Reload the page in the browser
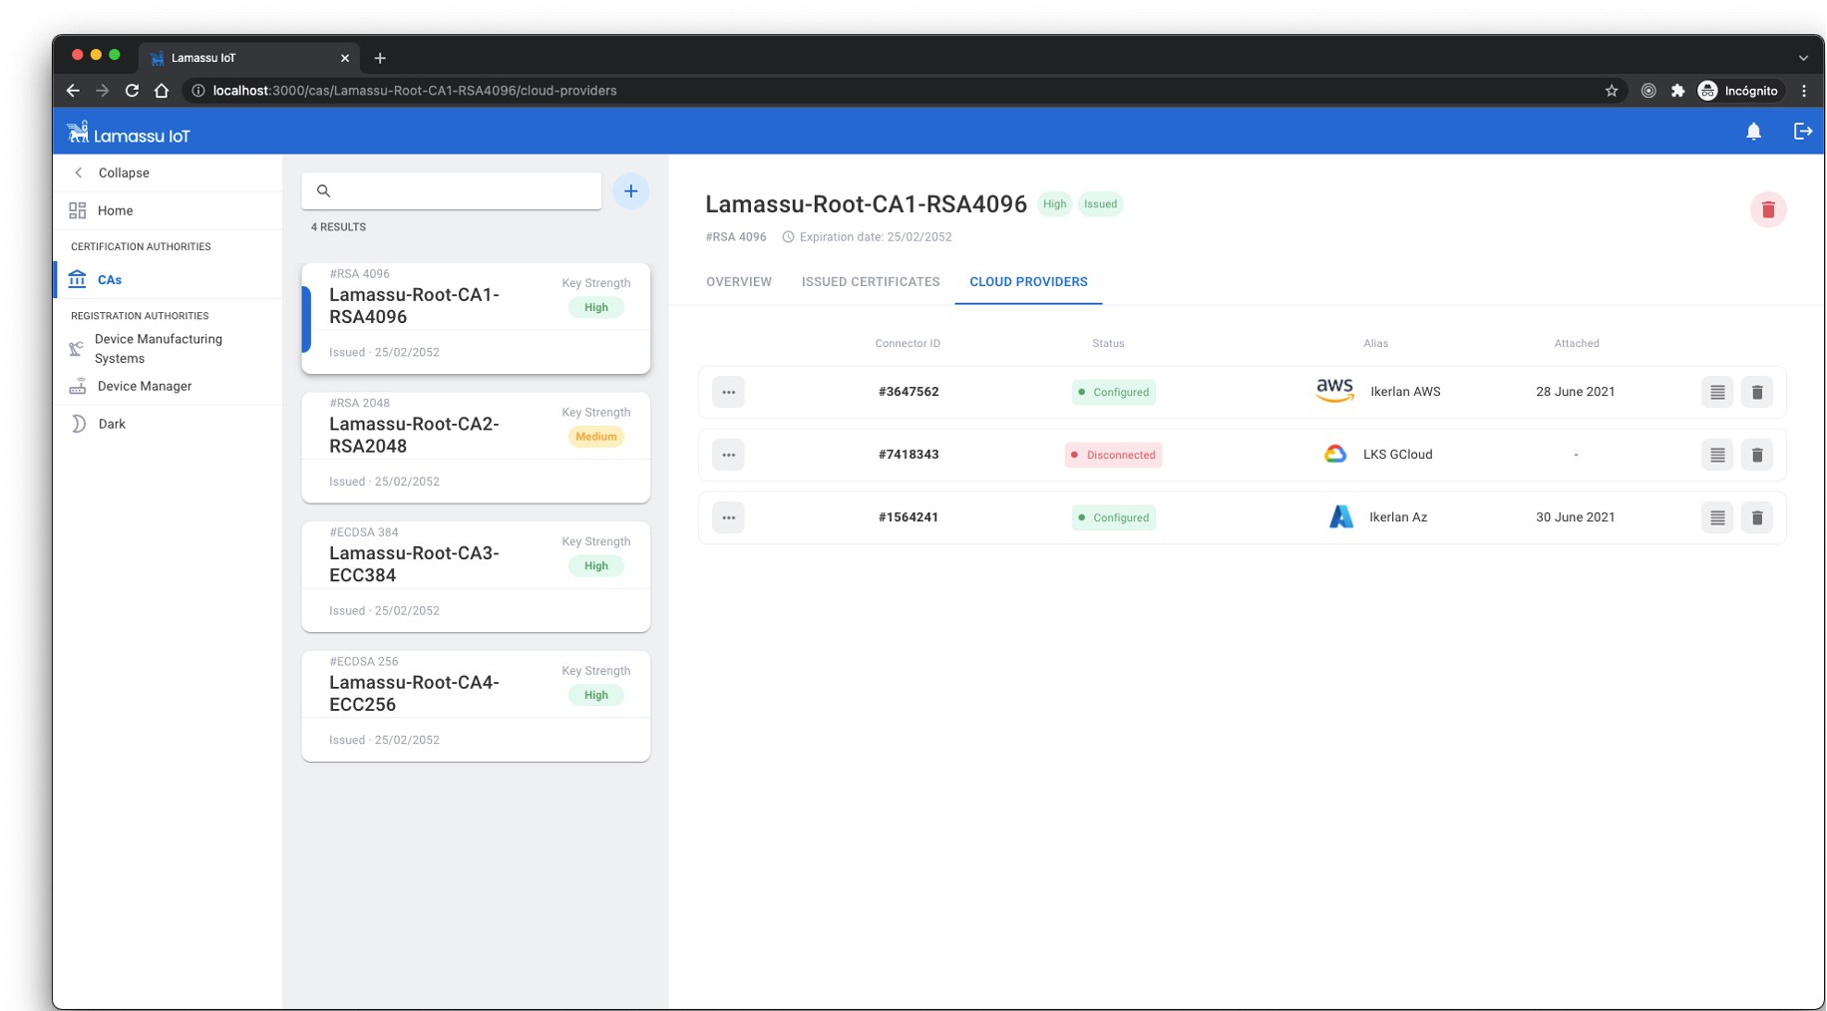The height and width of the screenshot is (1011, 1827). click(132, 91)
